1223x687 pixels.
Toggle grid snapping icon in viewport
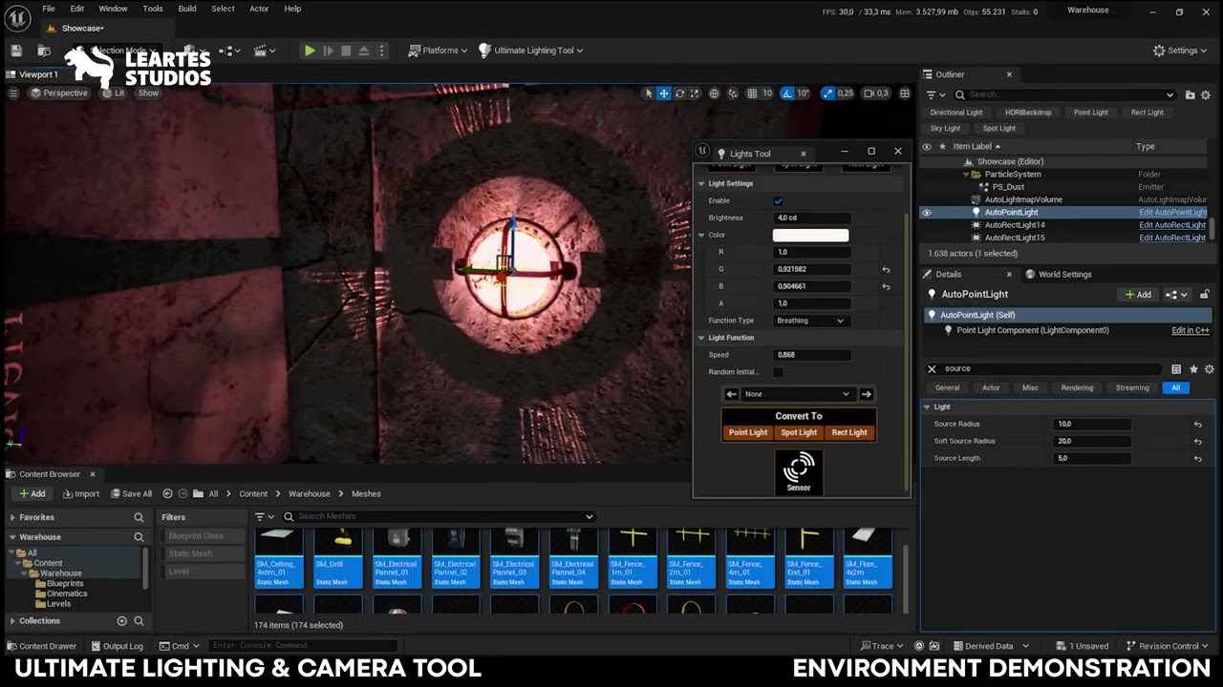click(x=752, y=94)
